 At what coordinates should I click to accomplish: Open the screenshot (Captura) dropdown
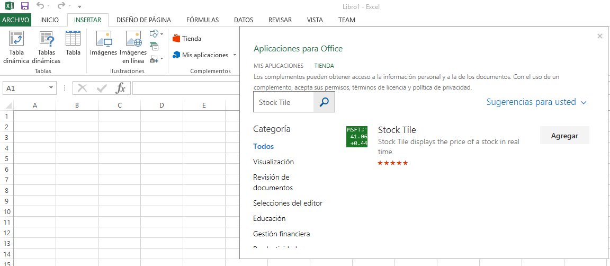[x=156, y=59]
